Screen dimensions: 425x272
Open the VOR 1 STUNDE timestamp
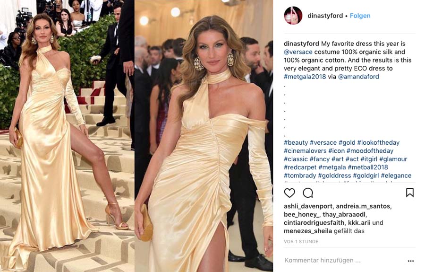[301, 241]
